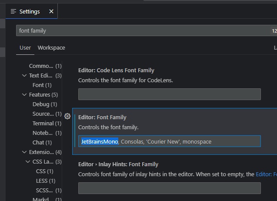Close the Settings tab
Viewport: 277px width, 201px height.
51,11
